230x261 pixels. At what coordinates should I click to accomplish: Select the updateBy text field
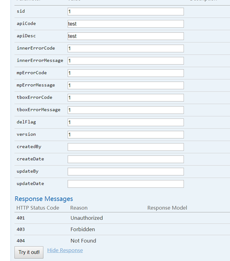(x=126, y=172)
